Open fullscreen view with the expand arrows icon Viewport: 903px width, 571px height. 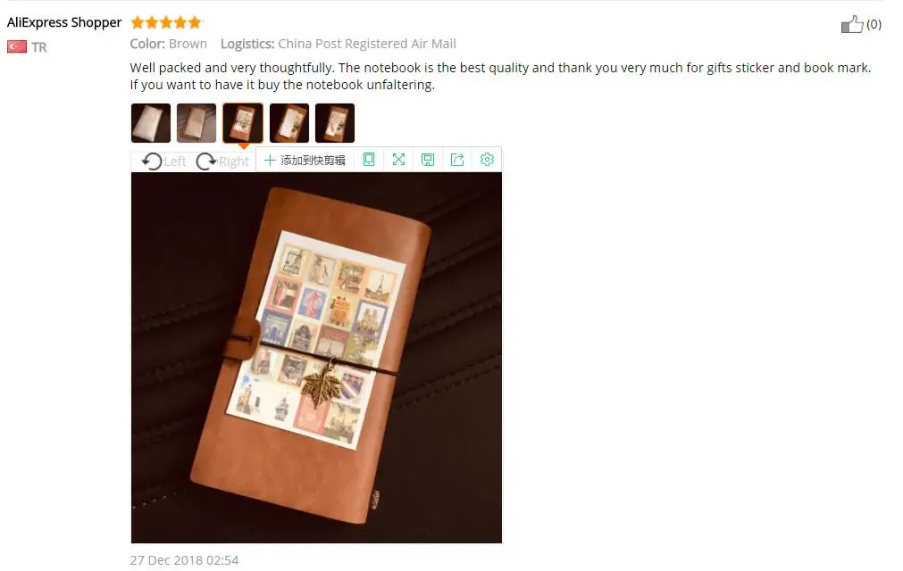coord(398,160)
